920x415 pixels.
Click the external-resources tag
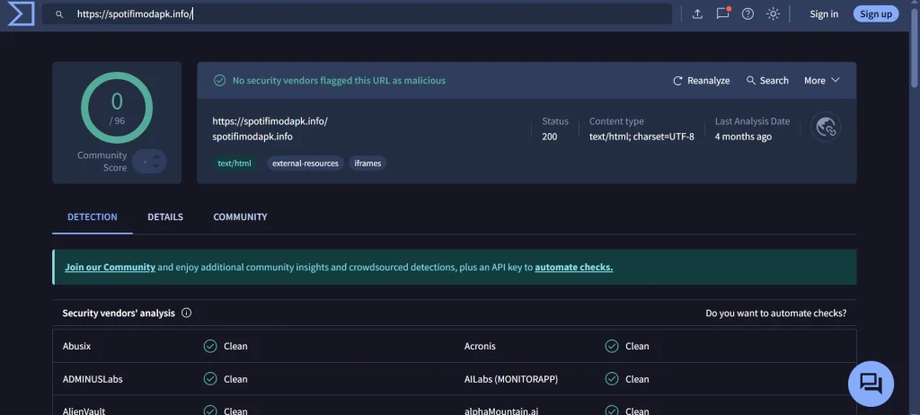(x=305, y=163)
